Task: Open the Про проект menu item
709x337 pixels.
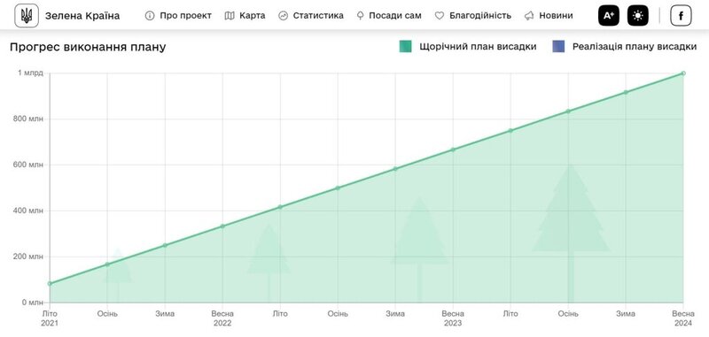Action: coord(185,16)
